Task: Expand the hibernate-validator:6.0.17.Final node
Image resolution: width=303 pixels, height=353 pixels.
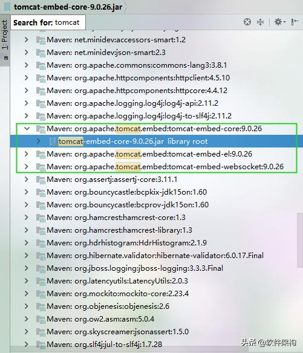Action: (x=27, y=256)
